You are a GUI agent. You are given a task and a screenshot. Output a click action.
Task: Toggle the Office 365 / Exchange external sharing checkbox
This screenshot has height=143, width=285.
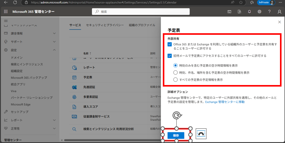coord(170,44)
